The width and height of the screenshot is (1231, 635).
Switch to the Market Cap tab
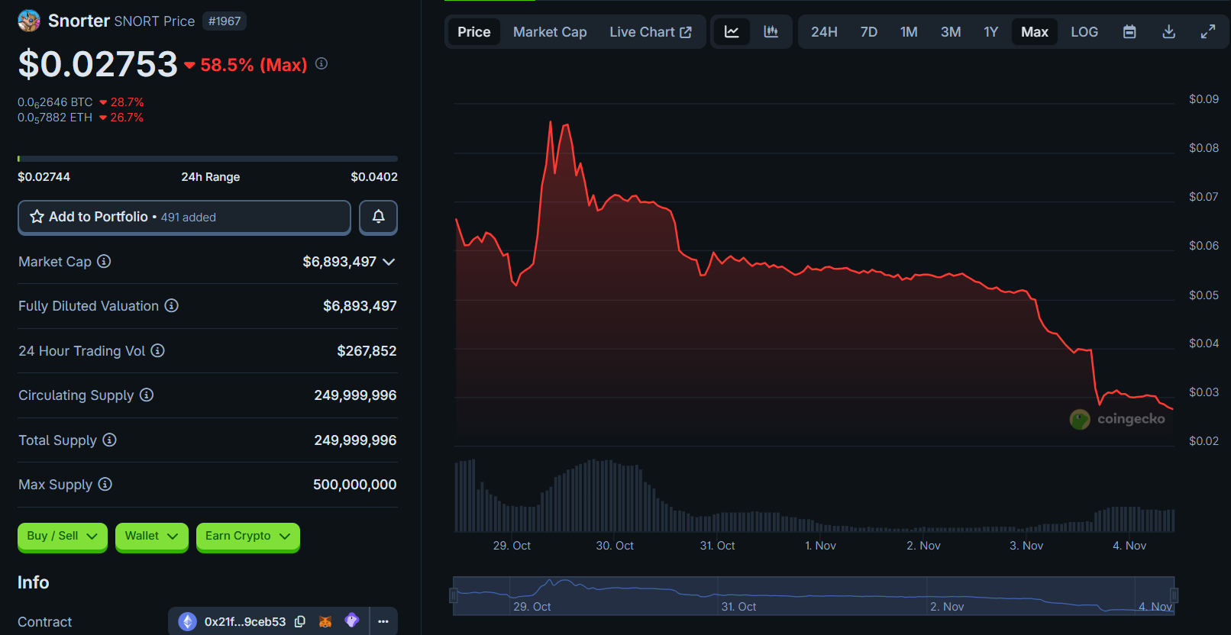tap(550, 32)
